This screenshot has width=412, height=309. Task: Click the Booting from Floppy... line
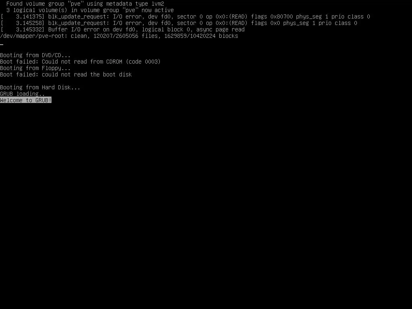click(x=35, y=68)
